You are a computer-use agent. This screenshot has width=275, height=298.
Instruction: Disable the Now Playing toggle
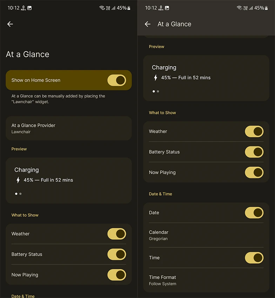(254, 172)
